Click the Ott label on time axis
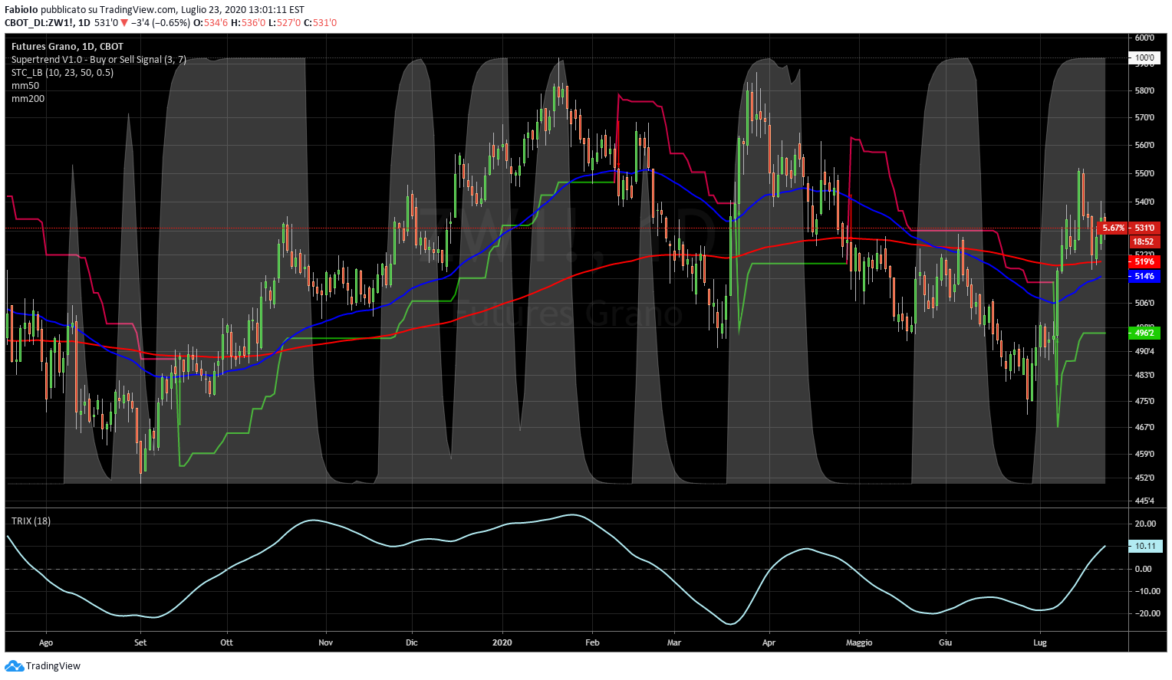1172x680 pixels. click(x=226, y=642)
